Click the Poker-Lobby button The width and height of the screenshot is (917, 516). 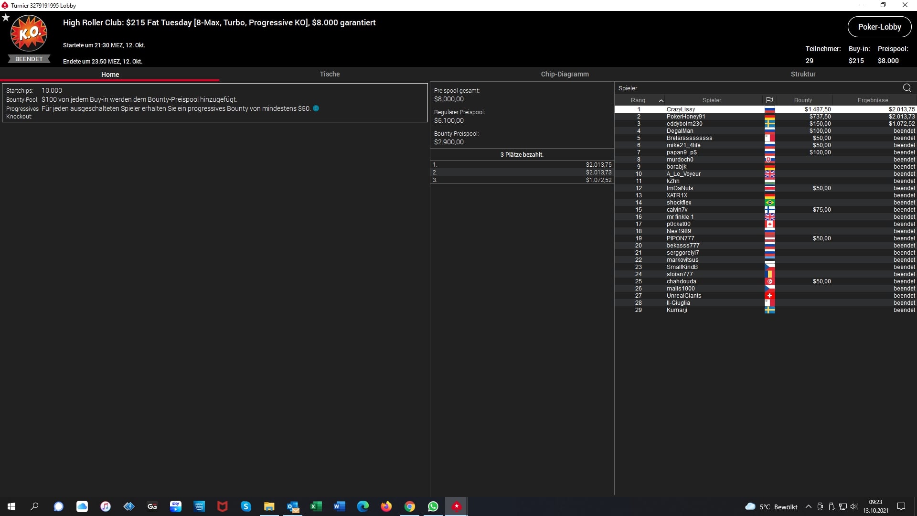coord(879,27)
